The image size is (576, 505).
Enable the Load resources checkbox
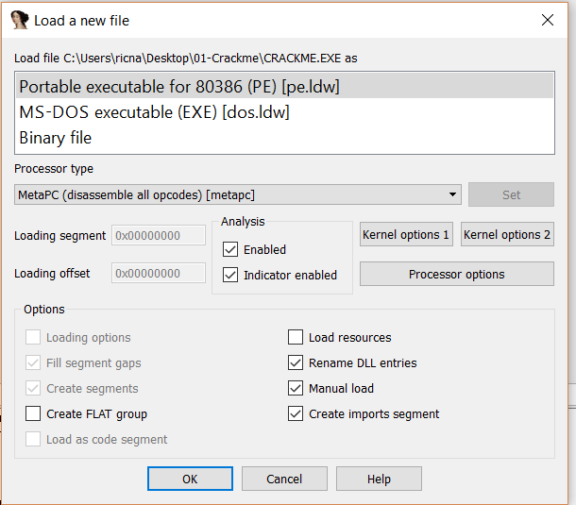pos(296,338)
